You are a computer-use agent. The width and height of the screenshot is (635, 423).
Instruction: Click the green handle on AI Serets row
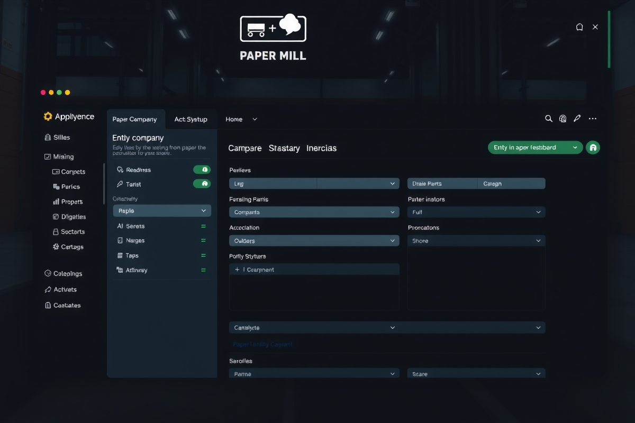[203, 226]
